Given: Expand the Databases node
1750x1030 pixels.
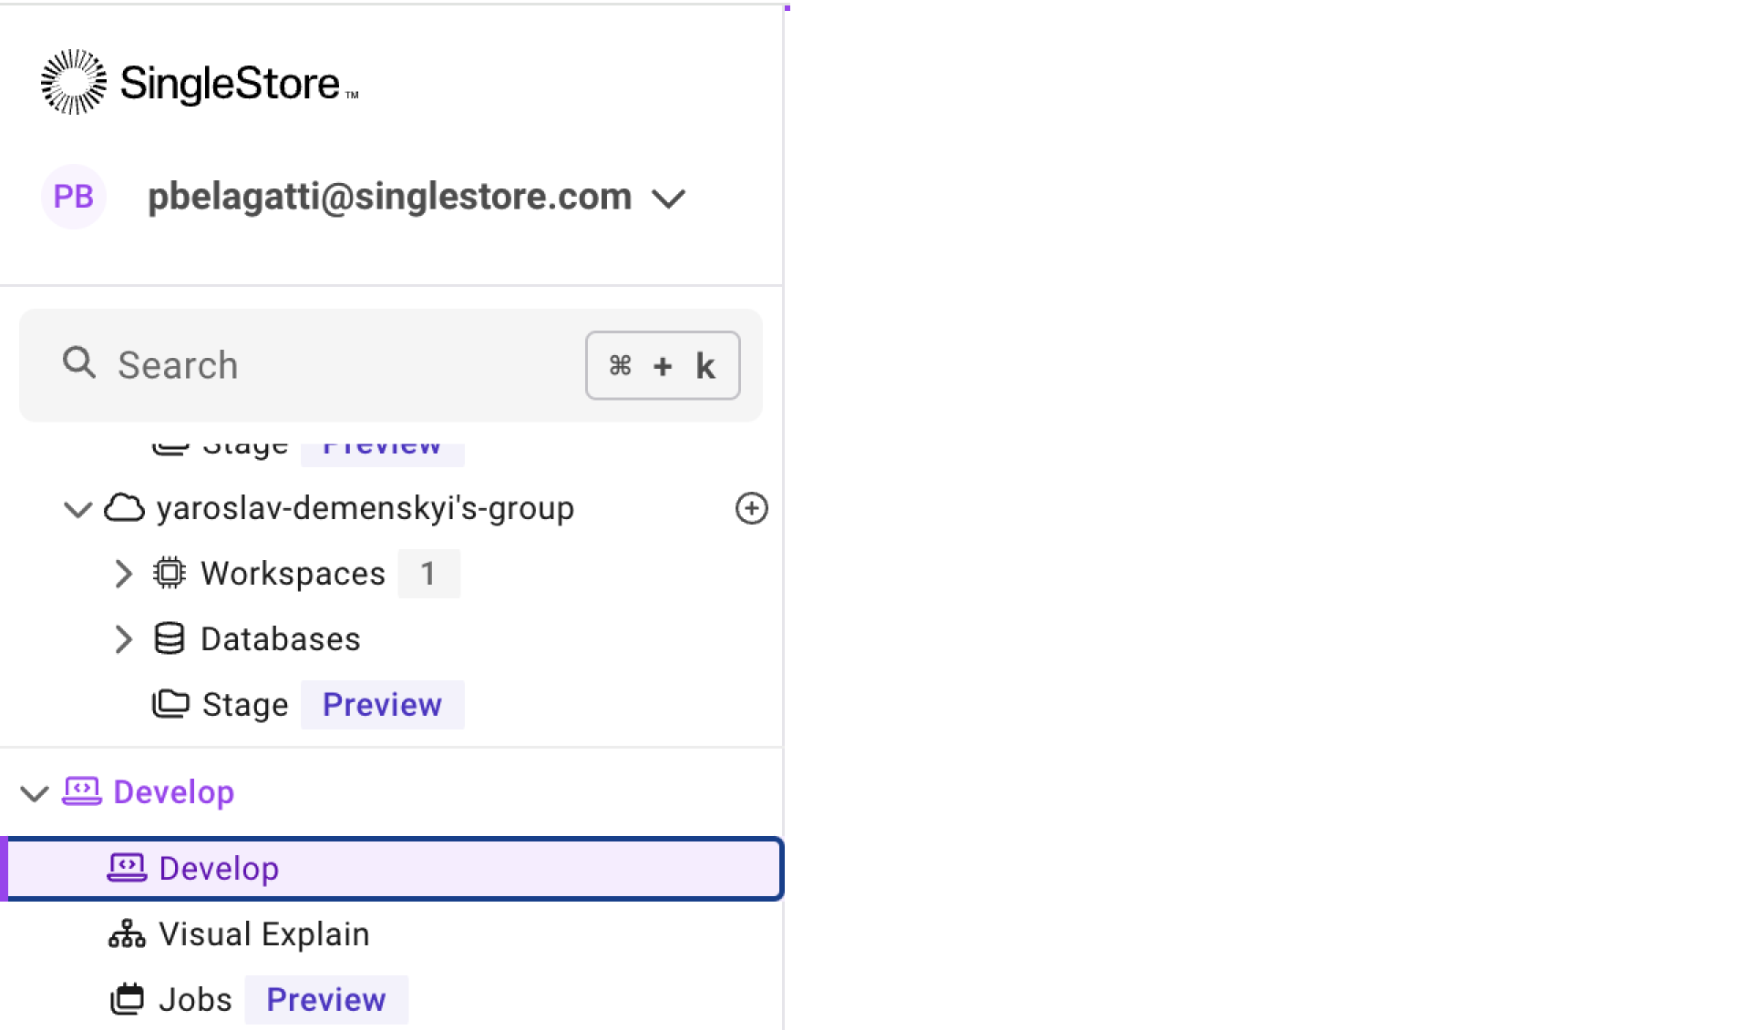Looking at the screenshot, I should [x=123, y=639].
